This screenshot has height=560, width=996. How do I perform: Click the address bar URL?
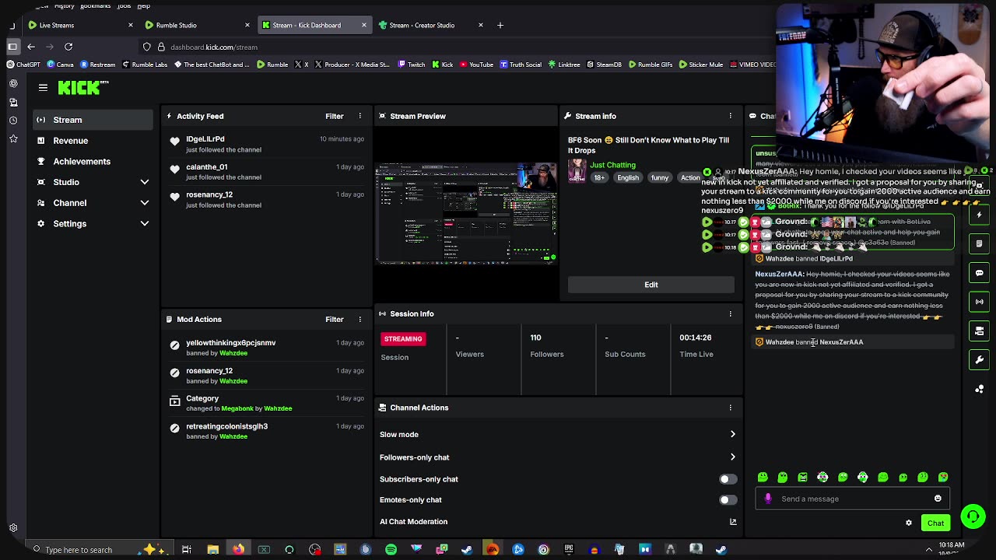214,47
